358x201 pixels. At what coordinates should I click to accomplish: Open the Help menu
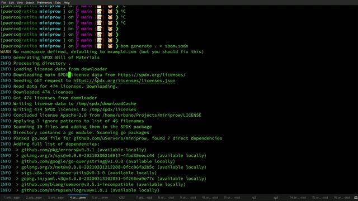click(x=67, y=2)
